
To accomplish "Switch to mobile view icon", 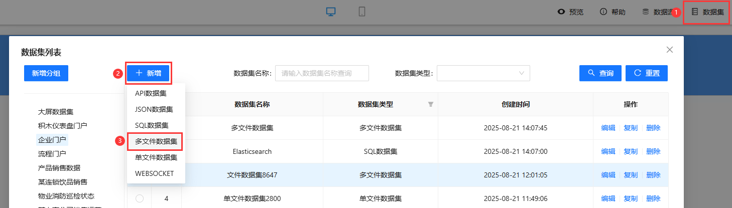I will [x=361, y=12].
